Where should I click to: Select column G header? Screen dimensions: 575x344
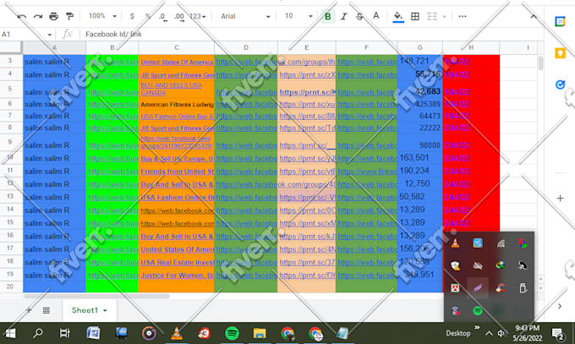pyautogui.click(x=419, y=47)
